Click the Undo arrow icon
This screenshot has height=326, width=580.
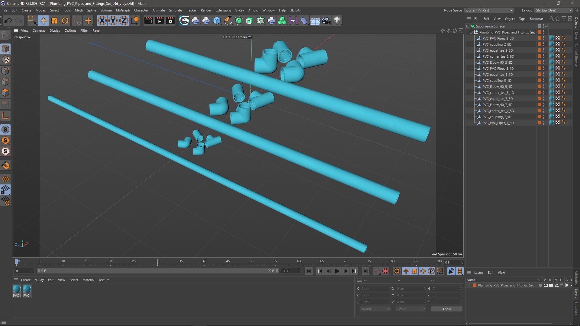[8, 21]
